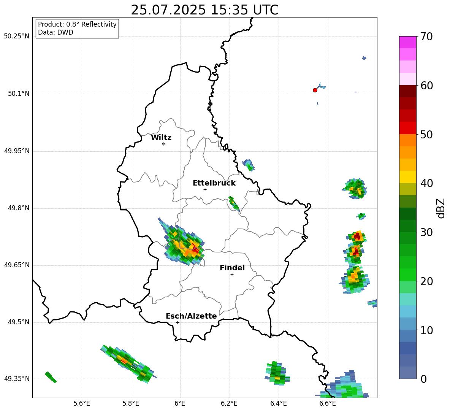This screenshot has height=411, width=450.
Task: Click the colorbar value 0
Action: click(423, 379)
